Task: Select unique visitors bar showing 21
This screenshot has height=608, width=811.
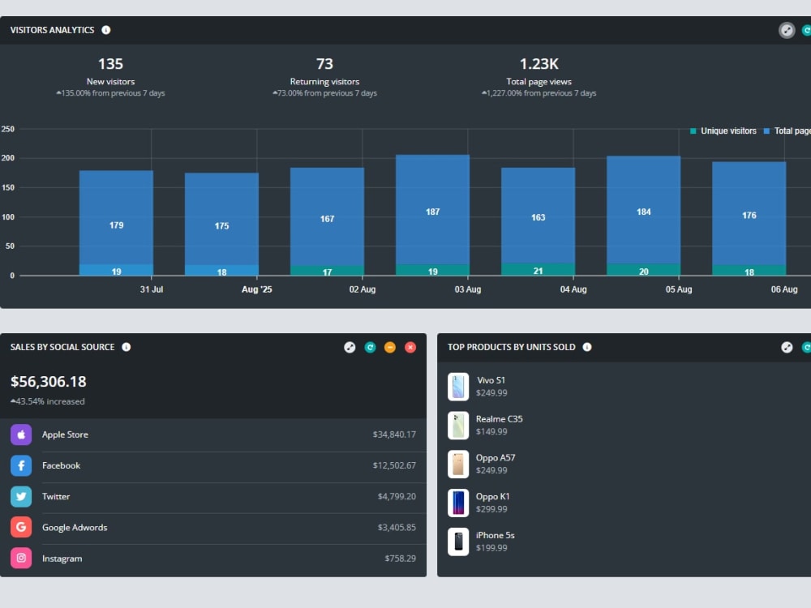Action: point(539,269)
